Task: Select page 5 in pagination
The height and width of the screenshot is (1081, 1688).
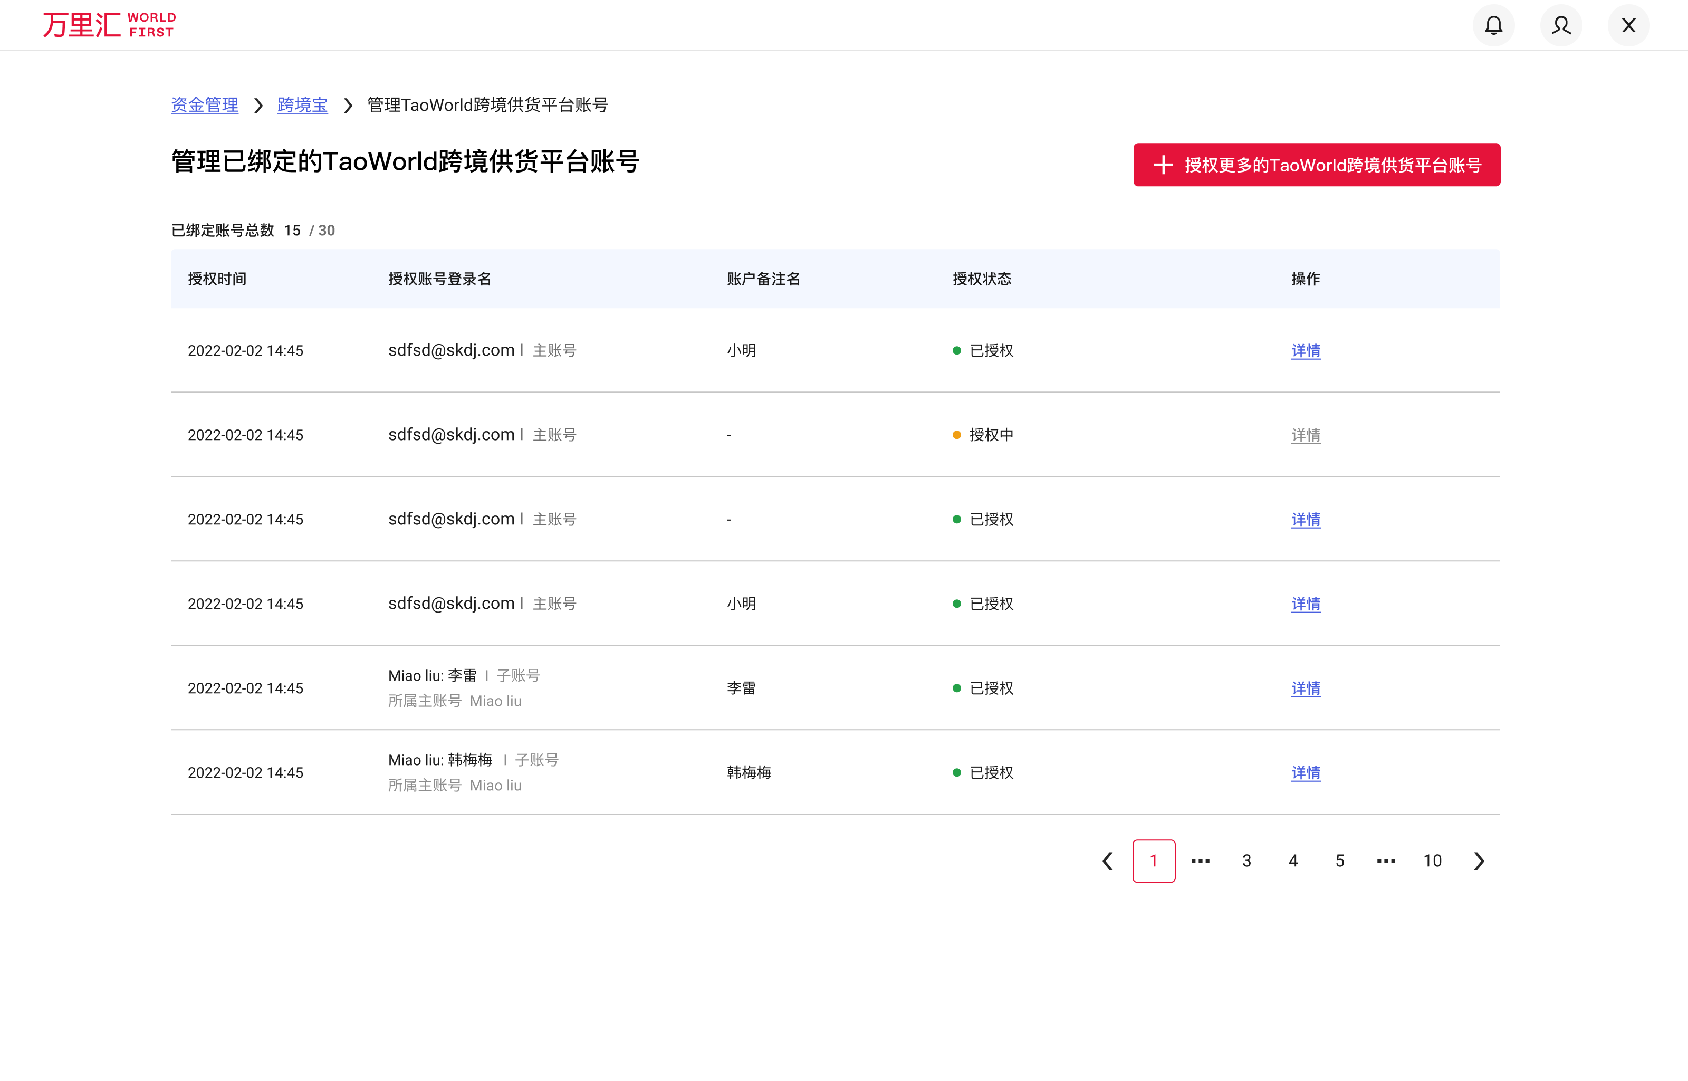Action: [x=1339, y=860]
